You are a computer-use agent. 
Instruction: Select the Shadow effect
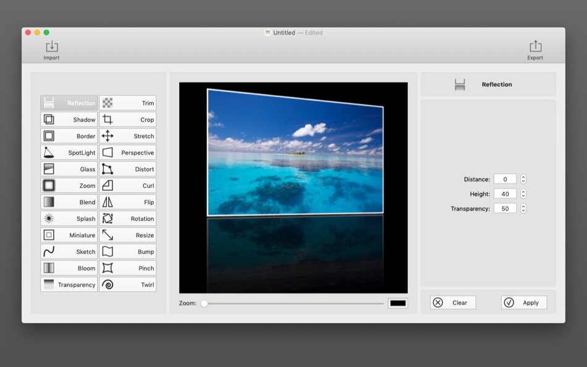click(x=69, y=120)
